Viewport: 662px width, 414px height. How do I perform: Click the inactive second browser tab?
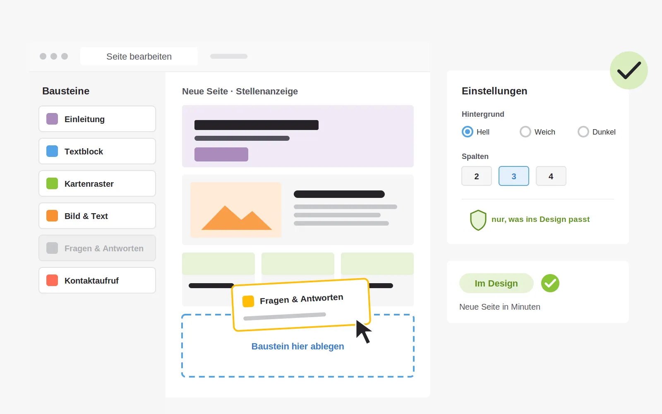tap(229, 56)
